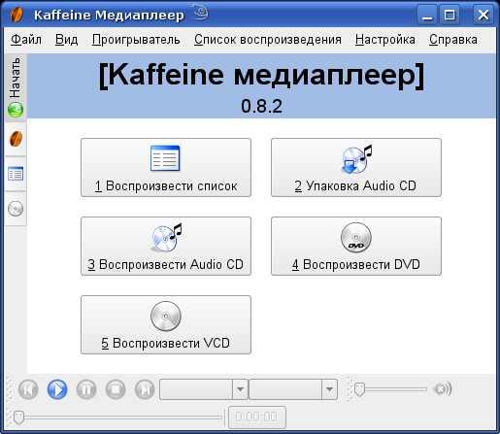Click the pause playback control
Image resolution: width=500 pixels, height=434 pixels.
tap(86, 389)
